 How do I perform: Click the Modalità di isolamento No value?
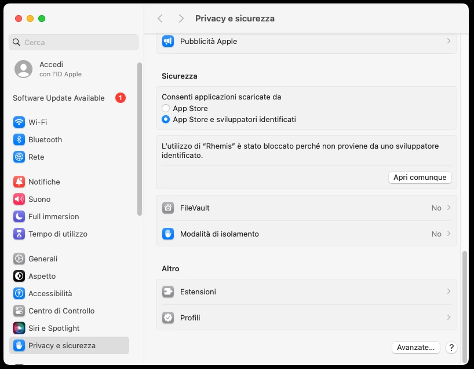436,234
